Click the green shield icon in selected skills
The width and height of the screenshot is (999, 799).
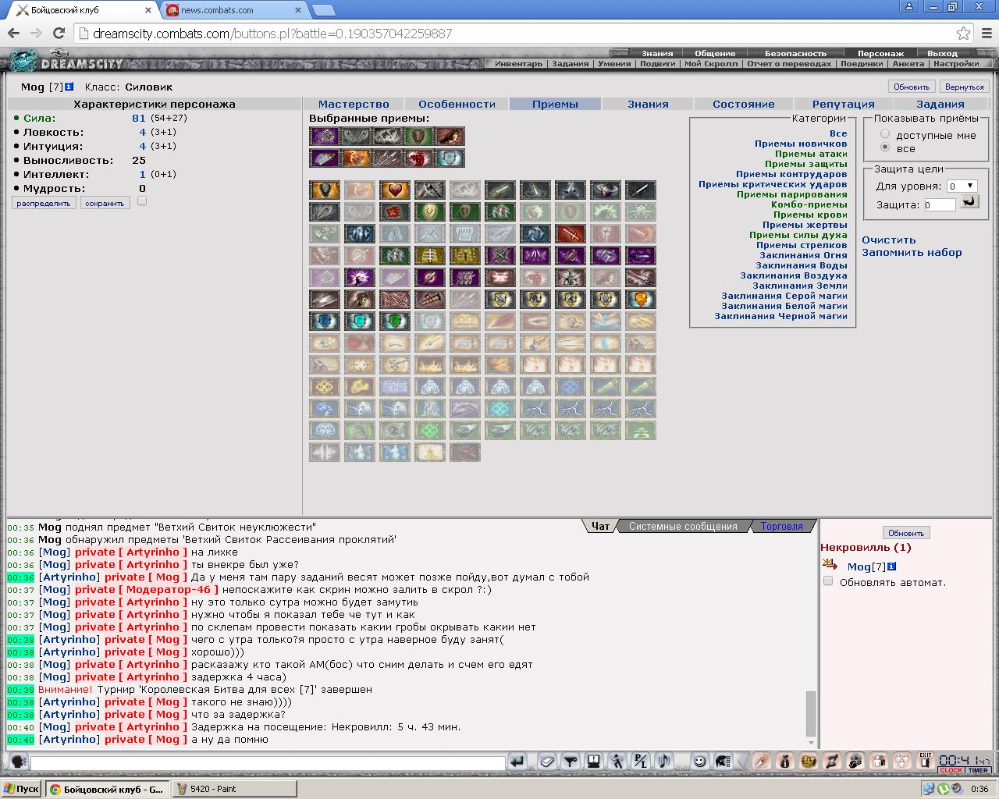point(418,137)
